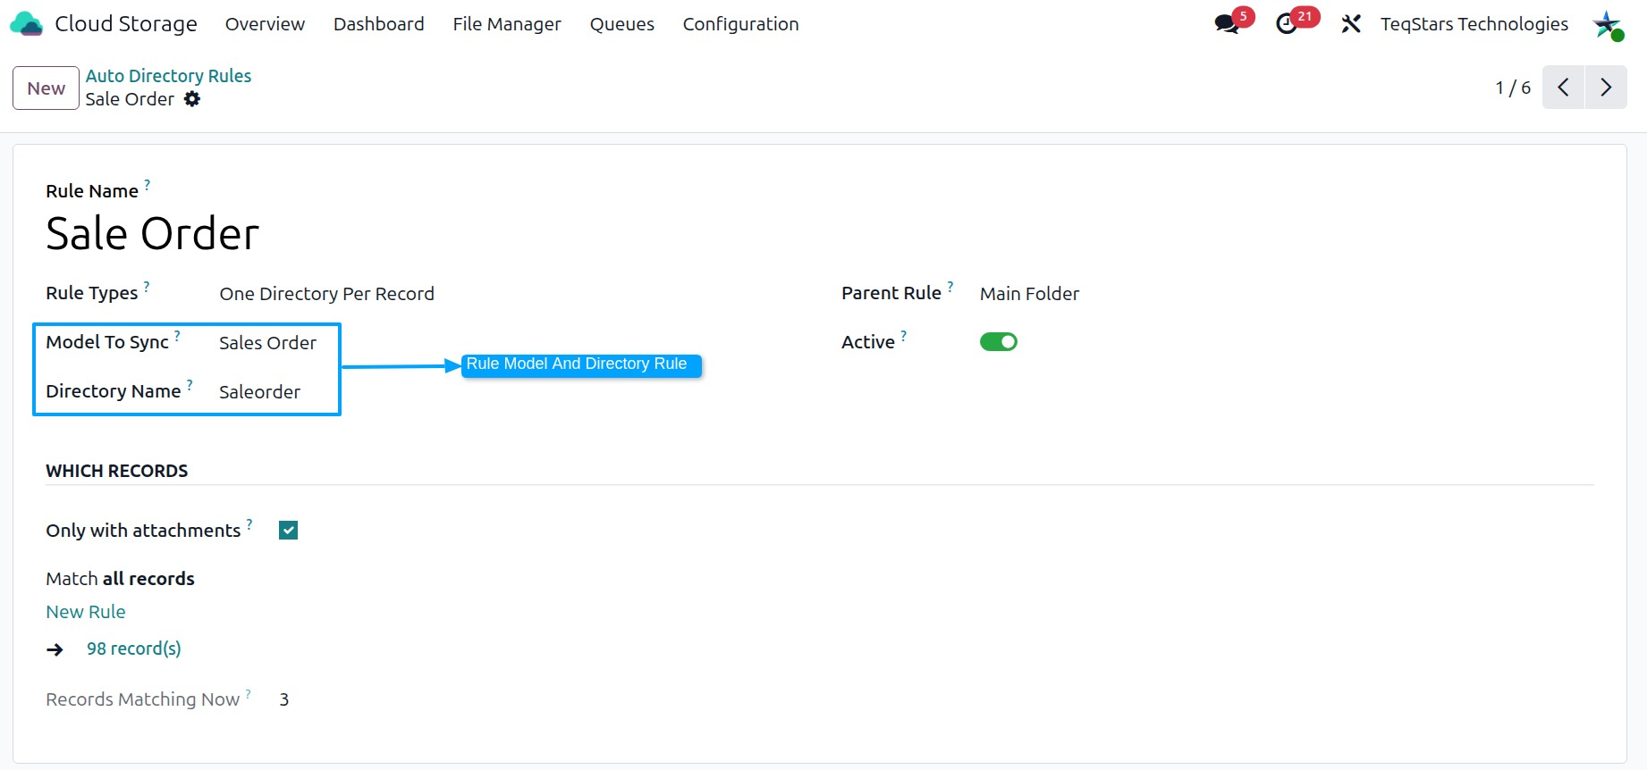Click the Cloud Storage app title
The height and width of the screenshot is (770, 1647).
click(126, 24)
